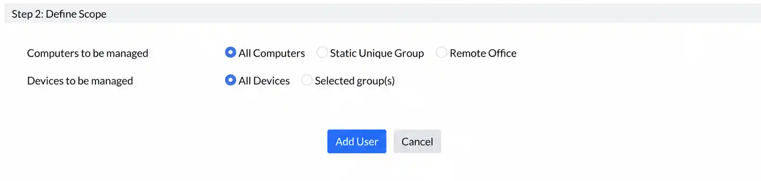Choose the Selected group(s) radio circle
The width and height of the screenshot is (761, 181).
[307, 80]
